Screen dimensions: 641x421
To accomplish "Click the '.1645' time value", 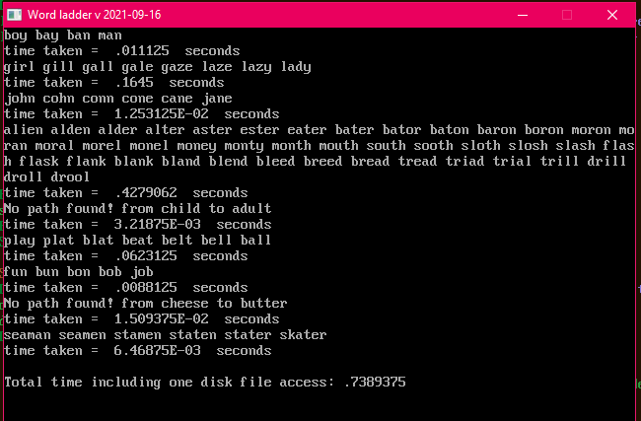I will point(134,83).
